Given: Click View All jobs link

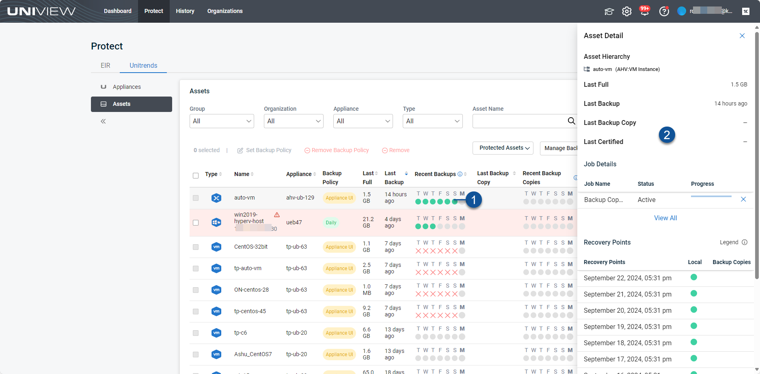Looking at the screenshot, I should pos(665,218).
